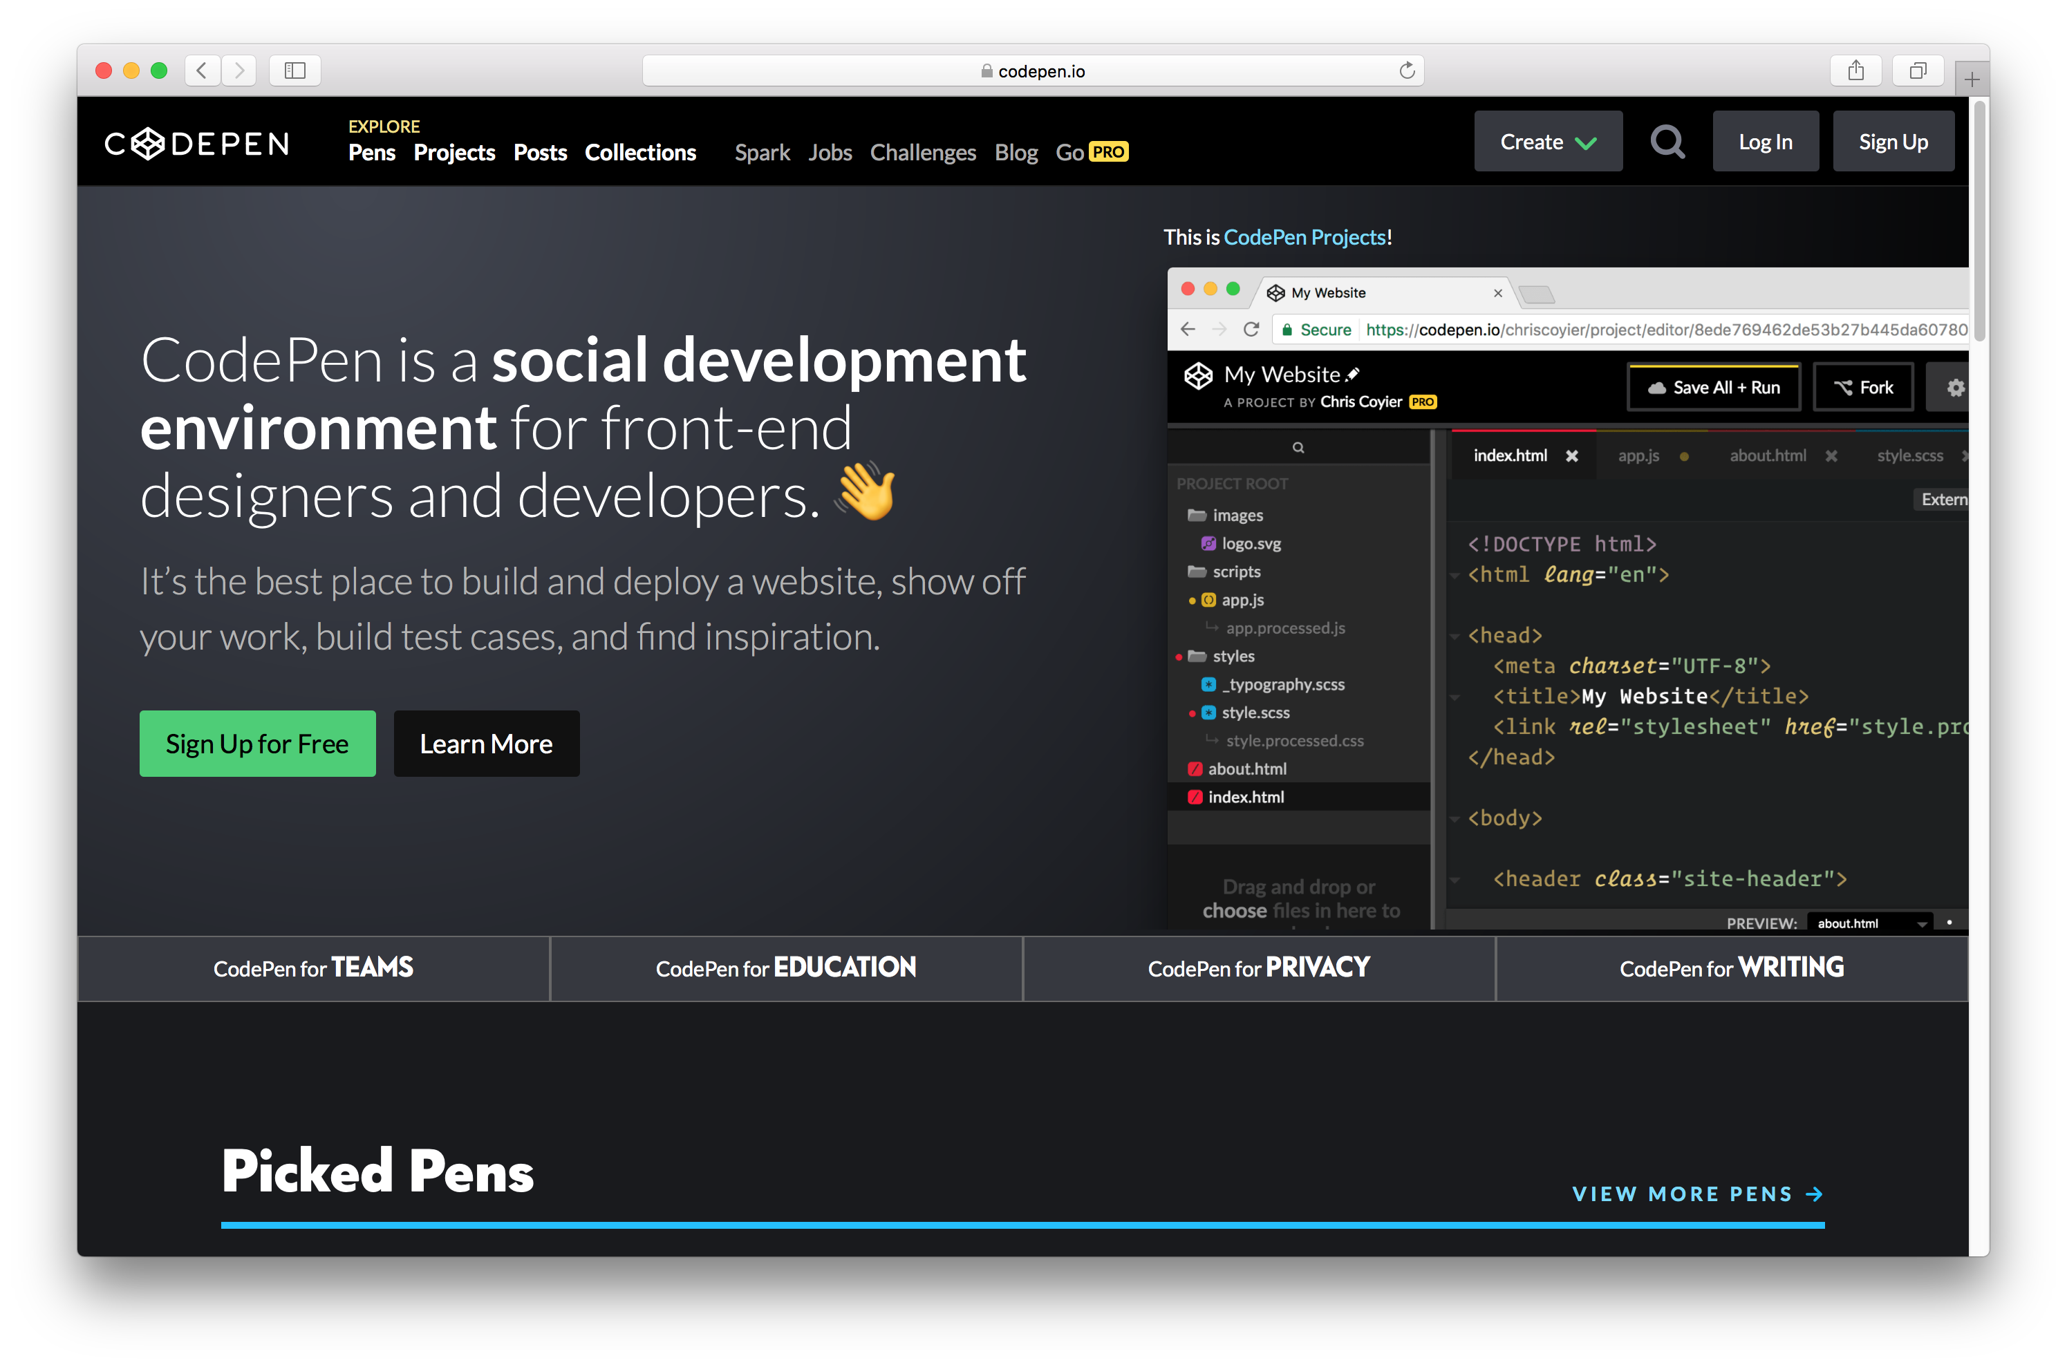Click the Learn More button

click(486, 744)
